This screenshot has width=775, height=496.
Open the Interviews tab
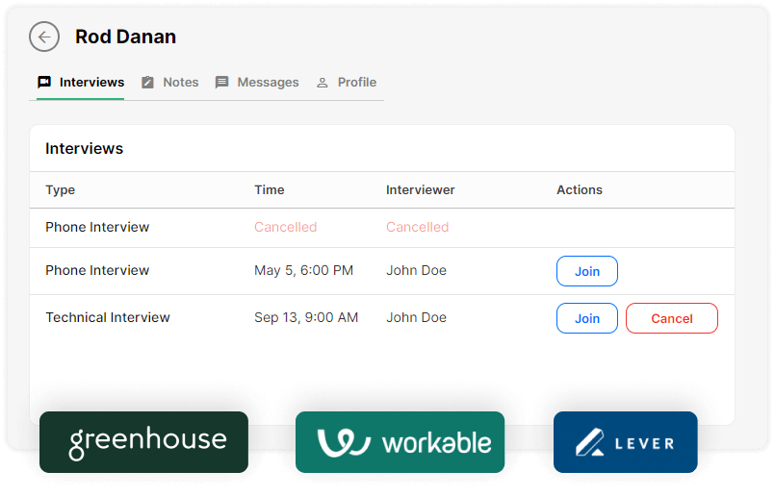point(81,83)
